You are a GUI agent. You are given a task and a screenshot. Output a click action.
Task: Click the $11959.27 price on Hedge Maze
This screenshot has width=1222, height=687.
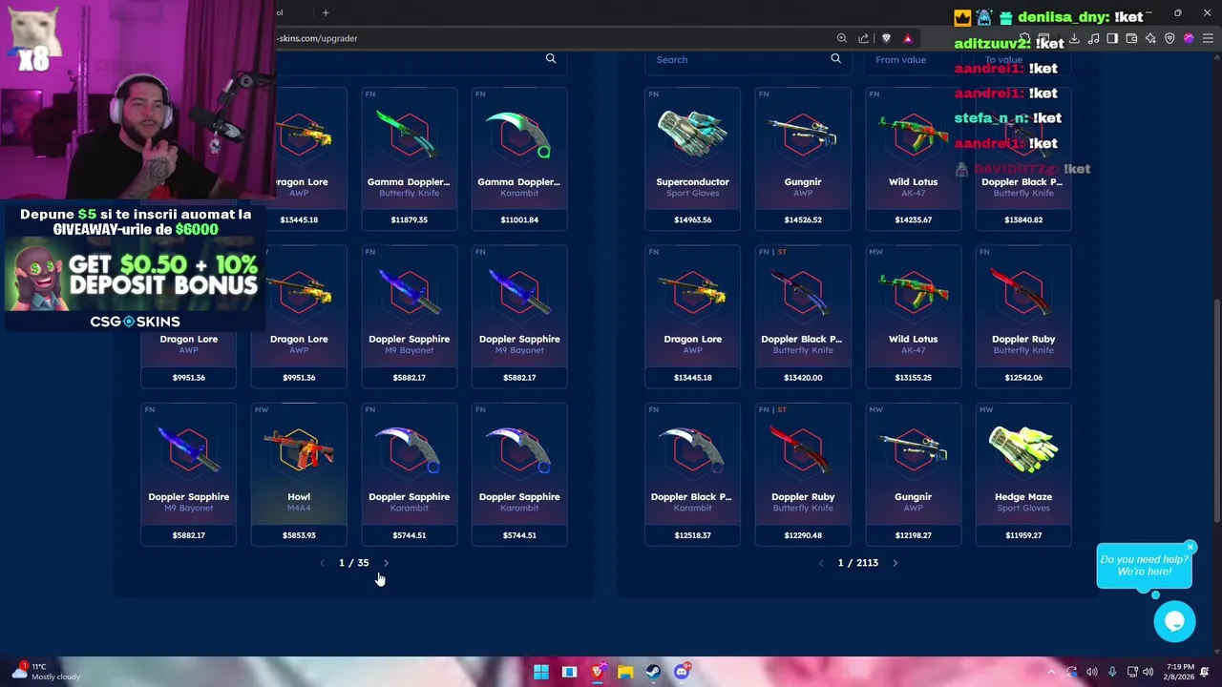coord(1023,535)
